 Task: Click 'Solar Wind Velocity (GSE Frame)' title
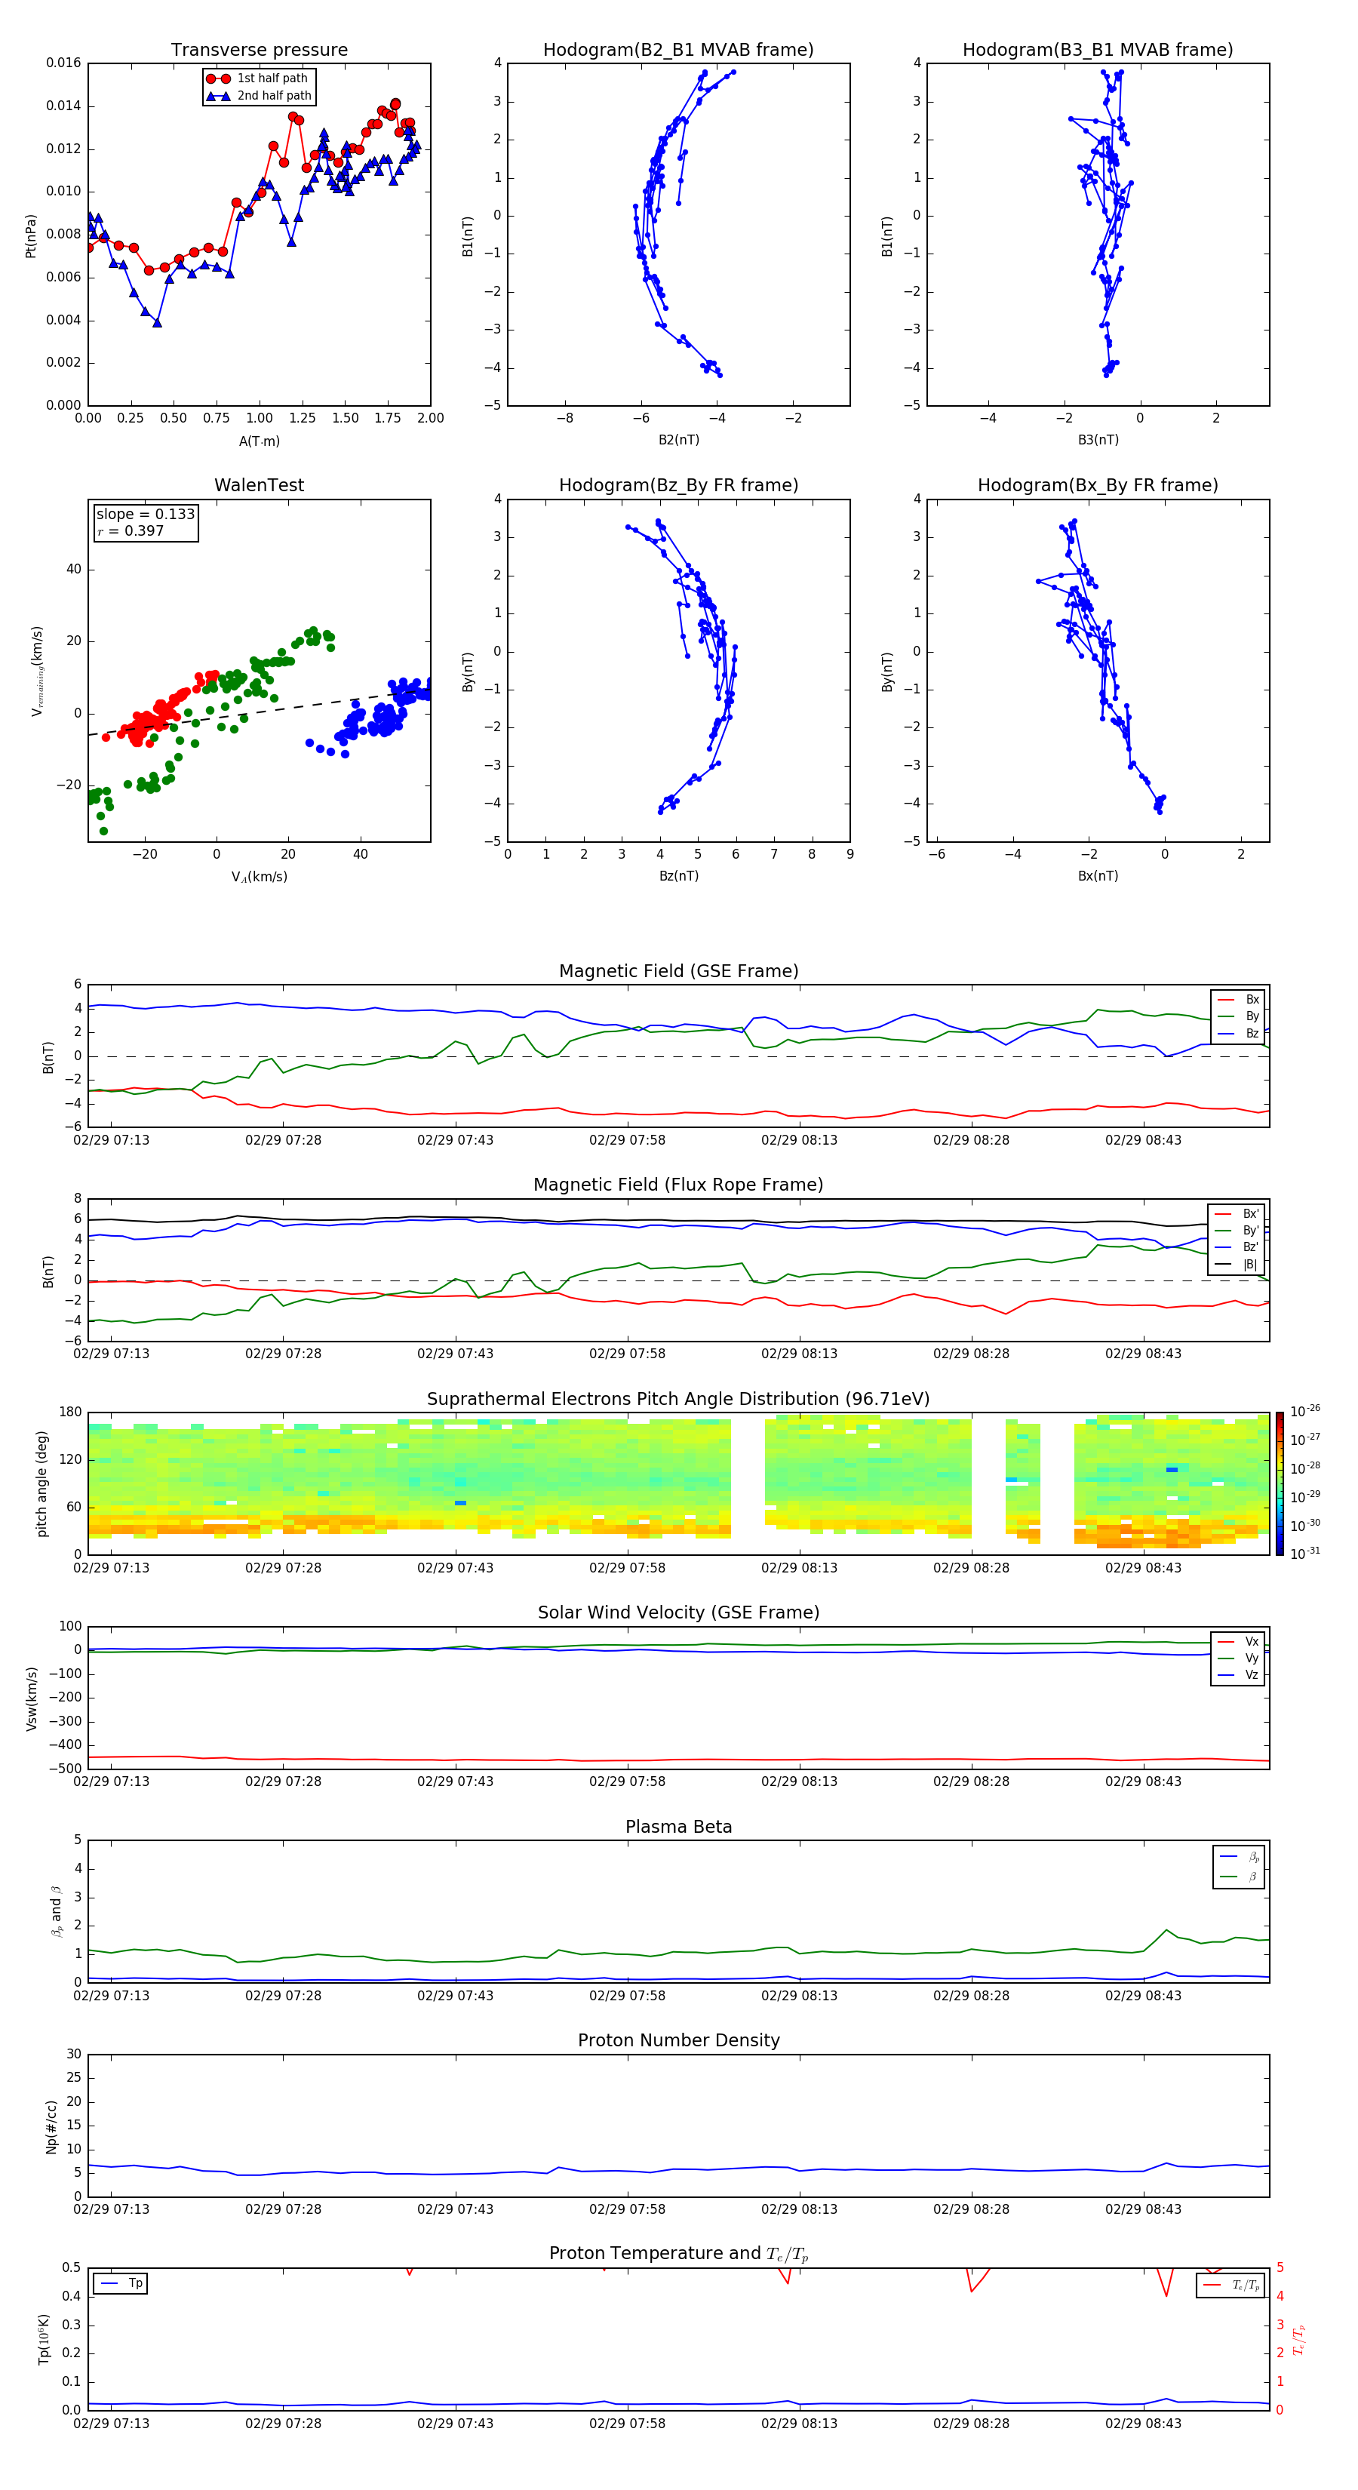pyautogui.click(x=678, y=1613)
